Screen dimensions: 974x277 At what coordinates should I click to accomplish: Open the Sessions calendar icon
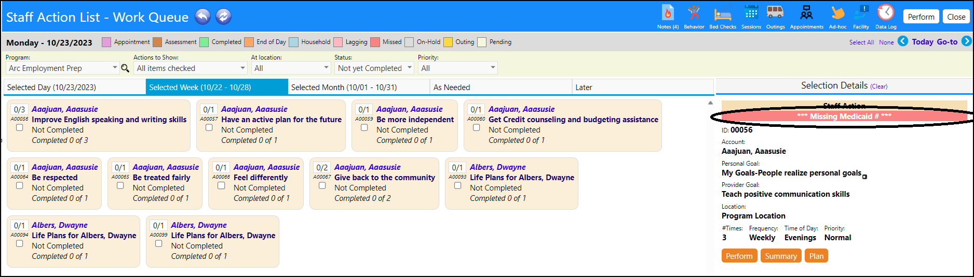point(751,16)
